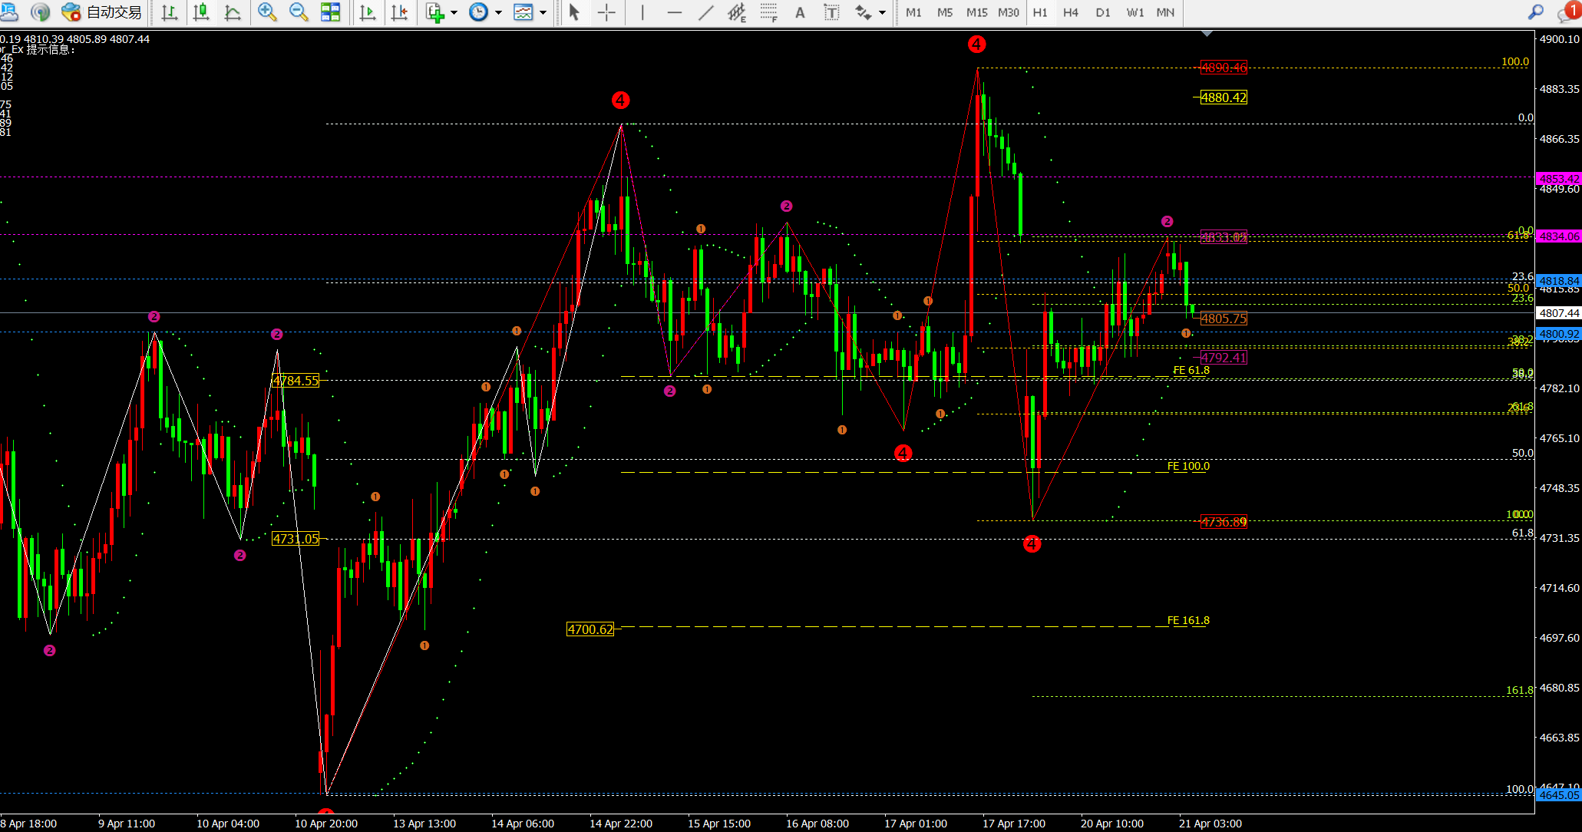
Task: Toggle the 自动交易 auto trading button
Action: (103, 12)
